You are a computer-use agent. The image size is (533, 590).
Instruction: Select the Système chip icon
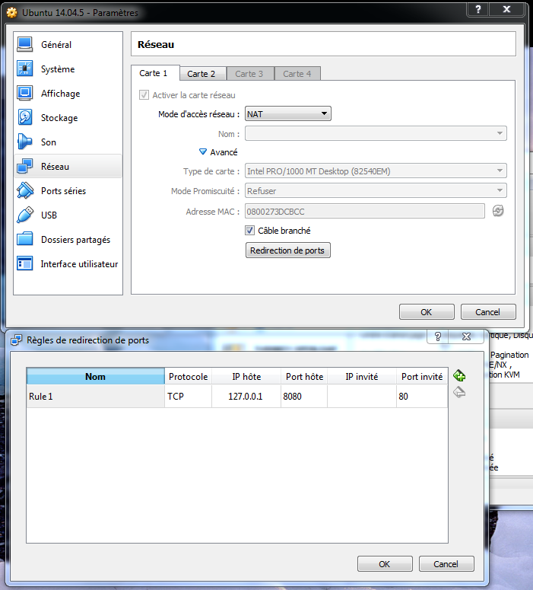click(x=25, y=69)
